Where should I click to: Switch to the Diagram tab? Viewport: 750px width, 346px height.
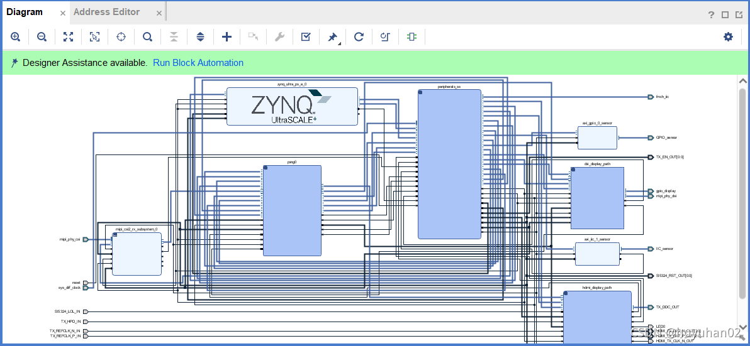point(25,12)
